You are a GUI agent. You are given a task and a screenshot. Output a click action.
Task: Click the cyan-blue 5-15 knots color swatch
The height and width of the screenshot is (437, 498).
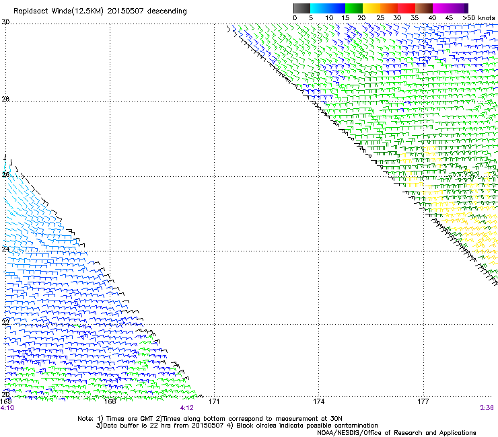pyautogui.click(x=328, y=8)
